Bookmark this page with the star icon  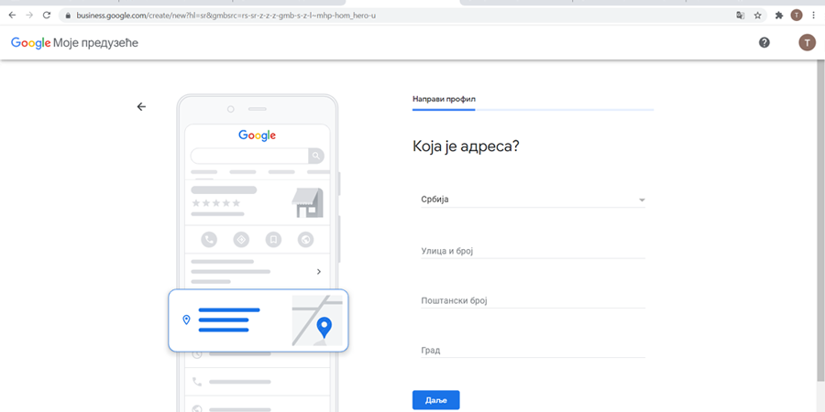tap(758, 16)
